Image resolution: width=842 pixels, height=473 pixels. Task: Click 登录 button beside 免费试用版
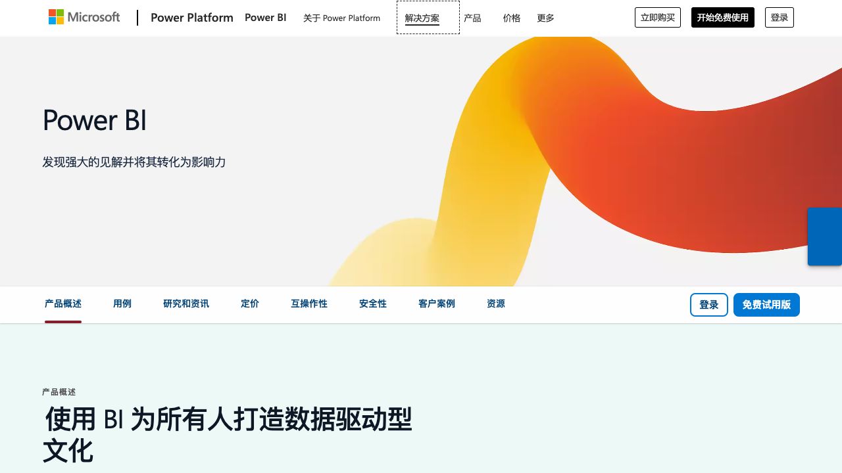click(x=708, y=305)
